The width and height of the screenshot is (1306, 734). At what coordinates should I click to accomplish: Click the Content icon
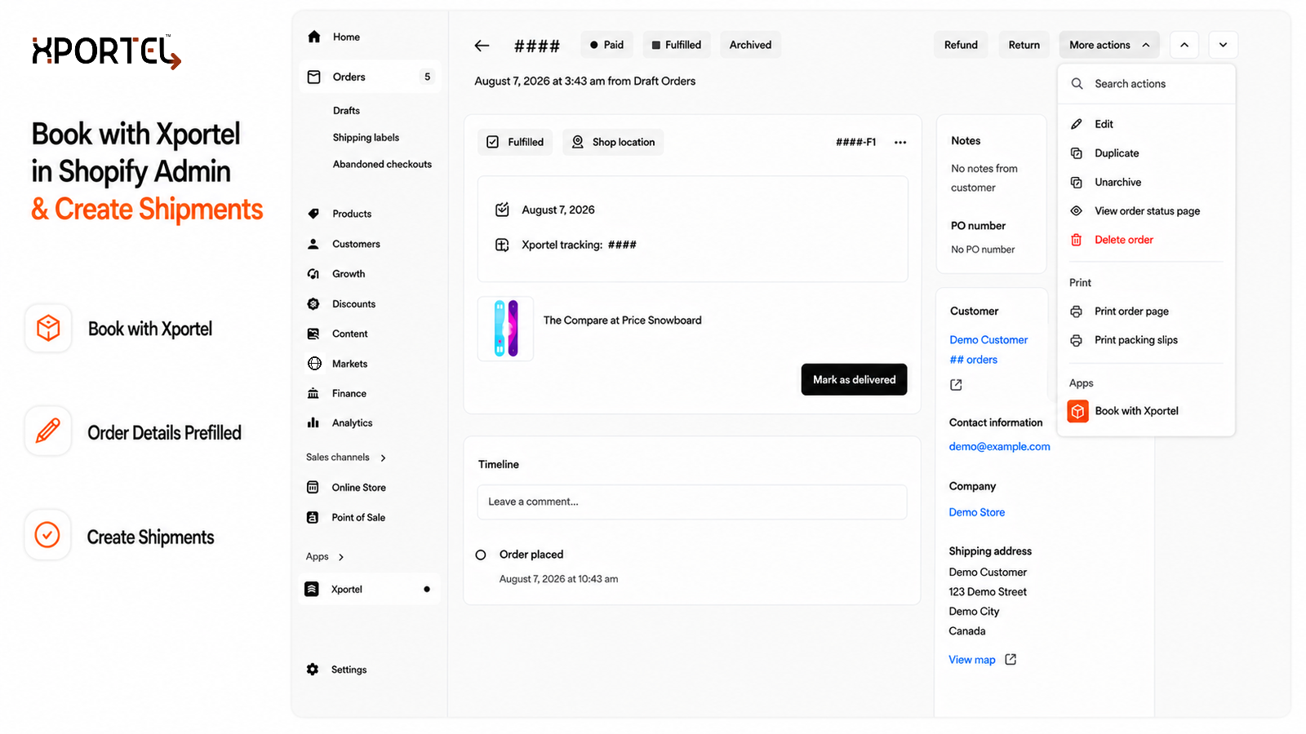313,334
